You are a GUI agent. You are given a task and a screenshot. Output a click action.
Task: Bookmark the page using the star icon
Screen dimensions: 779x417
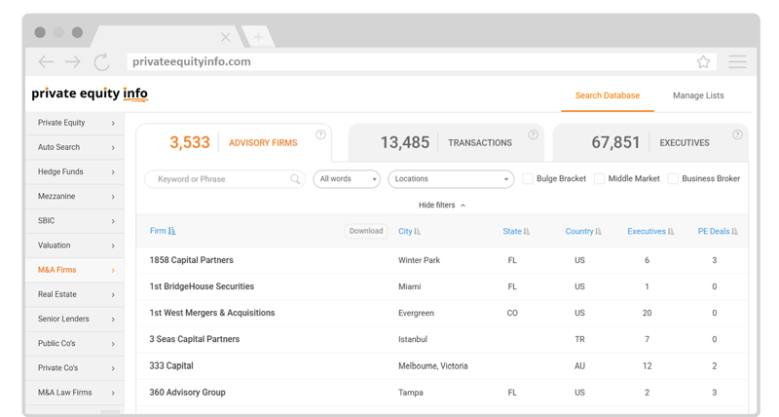703,61
